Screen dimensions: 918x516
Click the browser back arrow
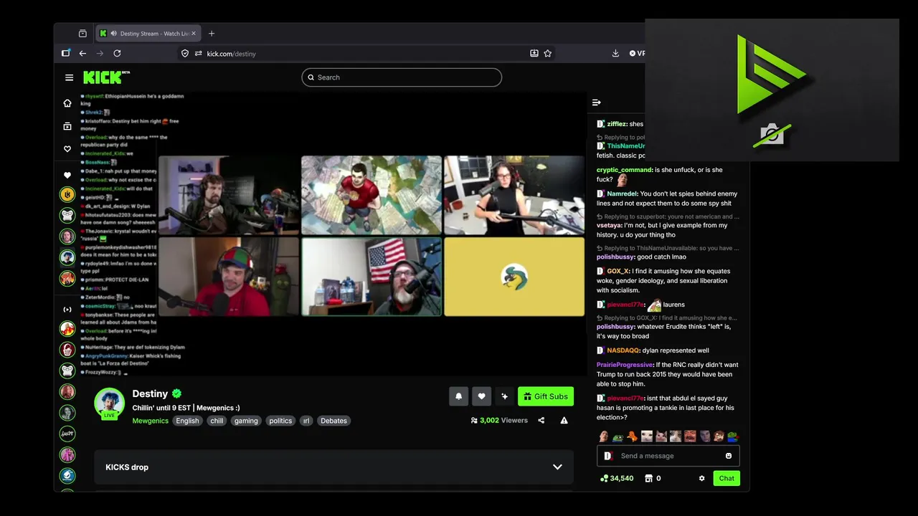82,53
